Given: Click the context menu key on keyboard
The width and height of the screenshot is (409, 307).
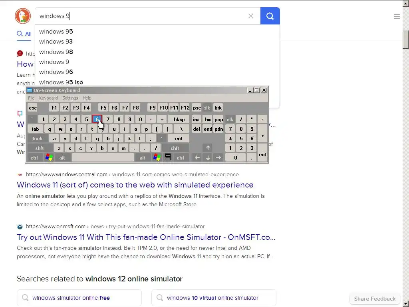Looking at the screenshot, I should pyautogui.click(x=168, y=157).
